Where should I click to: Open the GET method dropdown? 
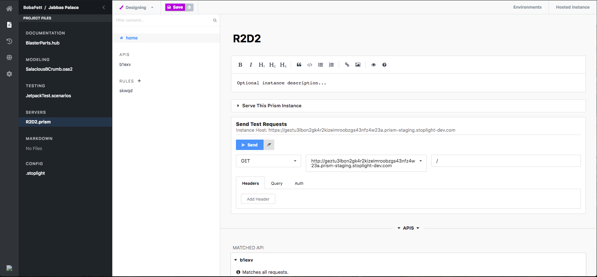268,161
